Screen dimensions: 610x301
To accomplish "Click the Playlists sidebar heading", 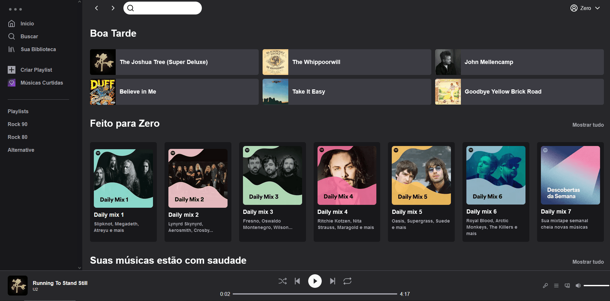I will point(18,111).
